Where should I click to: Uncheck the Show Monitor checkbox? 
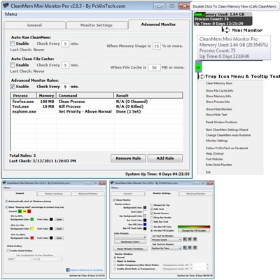114,200
